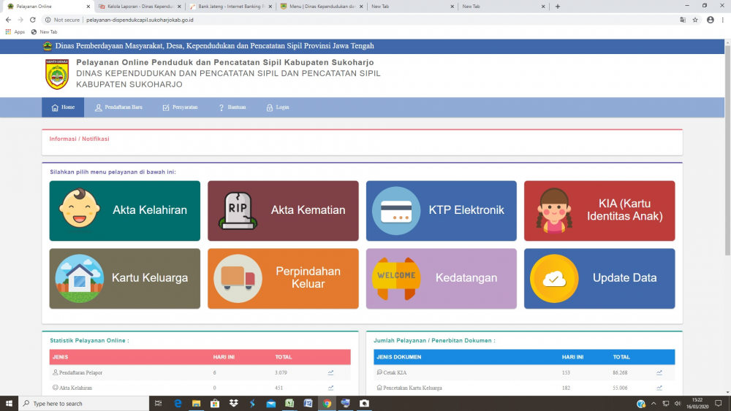Click the browser back arrow
This screenshot has width=731, height=411.
(8, 20)
